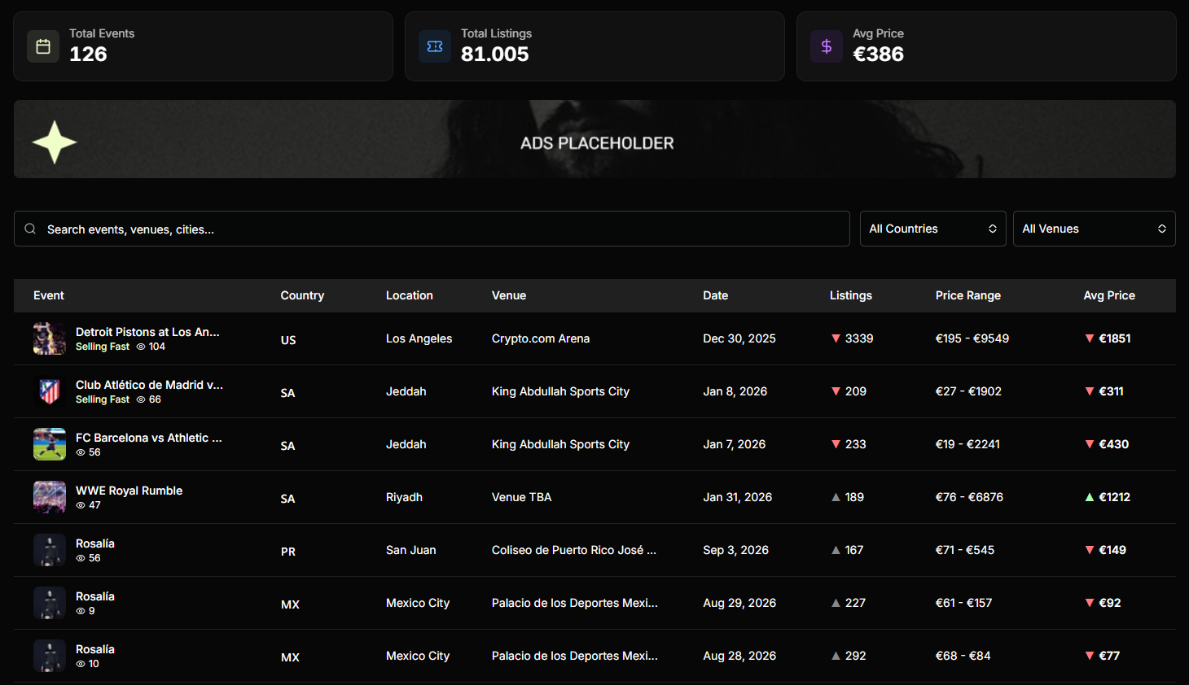The width and height of the screenshot is (1189, 685).
Task: Click the red arrow next to €92 average price
Action: point(1090,603)
